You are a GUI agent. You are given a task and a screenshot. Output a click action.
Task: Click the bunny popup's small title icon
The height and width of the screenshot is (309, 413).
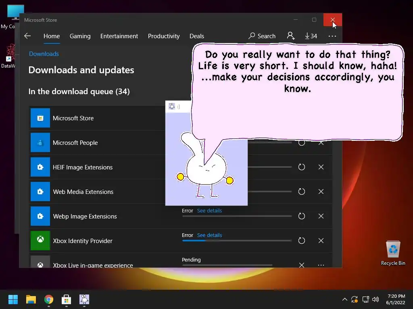[172, 106]
